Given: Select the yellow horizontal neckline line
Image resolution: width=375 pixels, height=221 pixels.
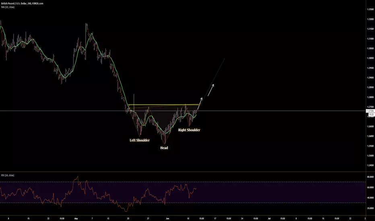Looking at the screenshot, I should pos(164,105).
